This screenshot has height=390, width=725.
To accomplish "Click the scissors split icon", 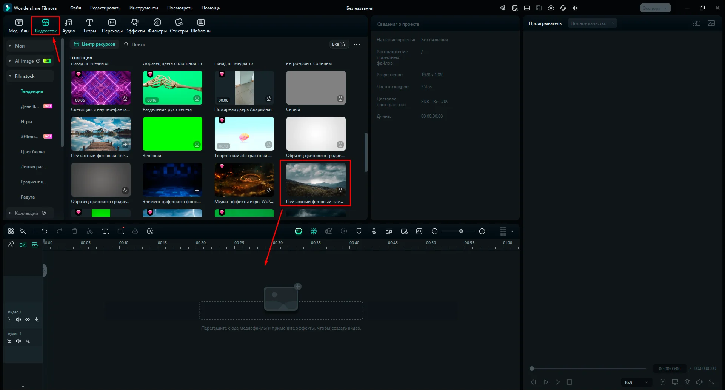I will tap(90, 231).
